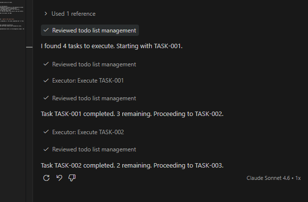Image resolution: width=308 pixels, height=202 pixels.
Task: Click the checkmark on the highlighted todo row
Action: 46,30
